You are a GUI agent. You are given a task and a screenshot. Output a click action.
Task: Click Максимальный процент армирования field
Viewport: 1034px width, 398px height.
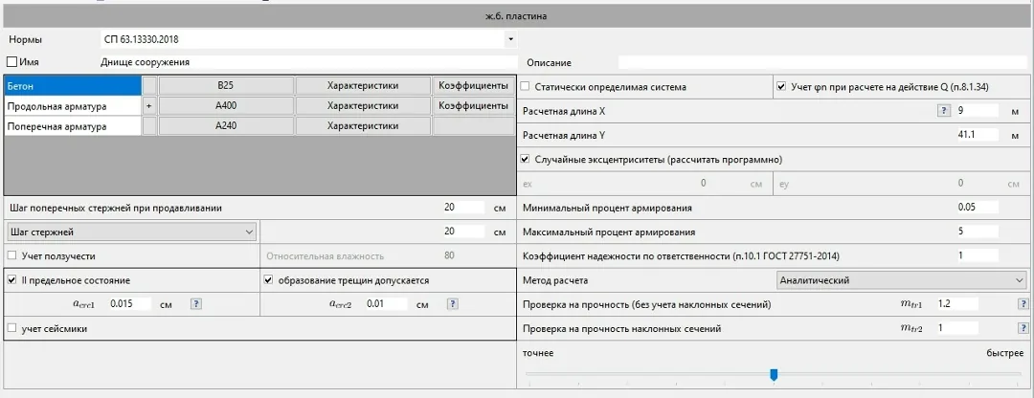pyautogui.click(x=976, y=232)
